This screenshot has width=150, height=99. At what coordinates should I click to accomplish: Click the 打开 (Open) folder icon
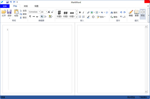(x=4, y=12)
